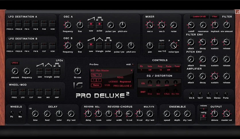Adjust the noise type knob
Screen dimensions: 240x139
click(174, 45)
